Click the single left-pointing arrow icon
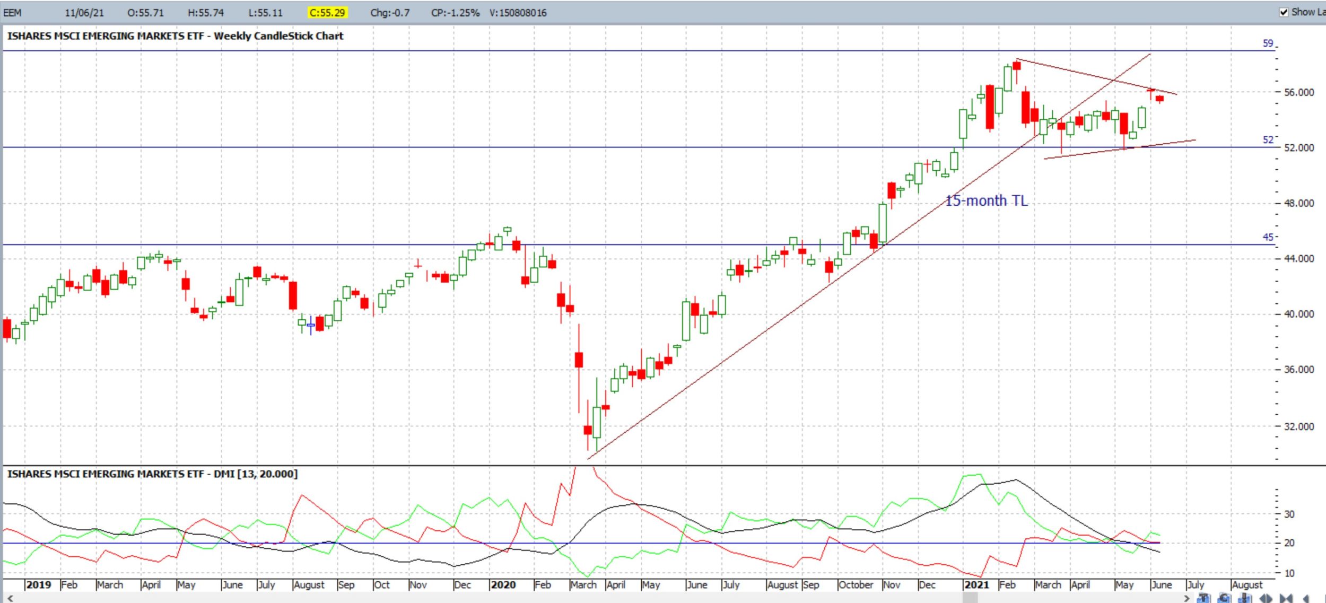The height and width of the screenshot is (603, 1326). [1305, 598]
